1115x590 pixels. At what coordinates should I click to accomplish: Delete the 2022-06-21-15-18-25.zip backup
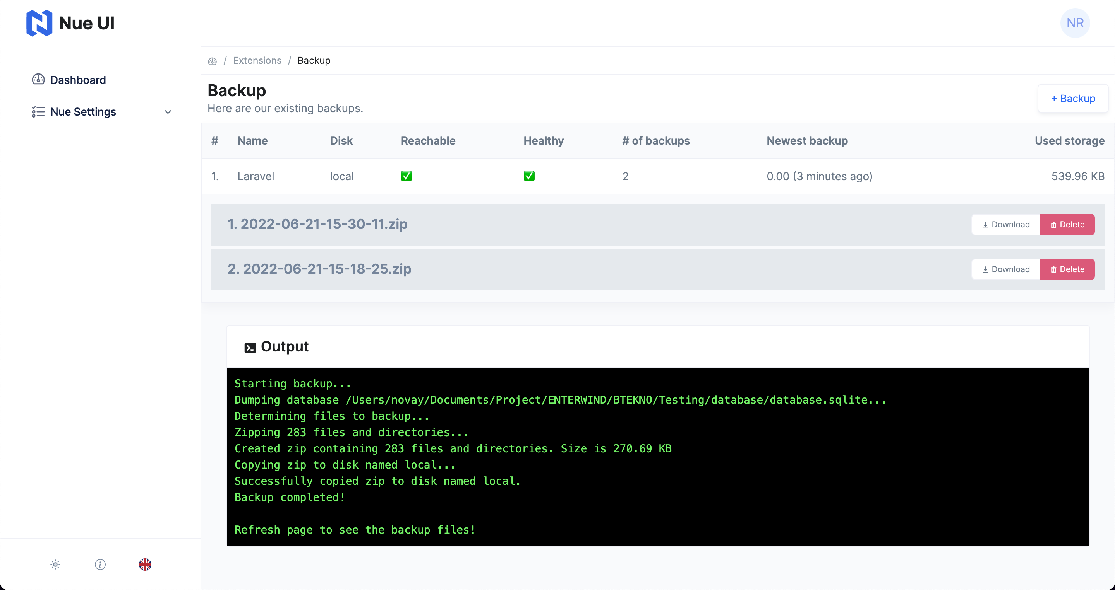(x=1067, y=269)
